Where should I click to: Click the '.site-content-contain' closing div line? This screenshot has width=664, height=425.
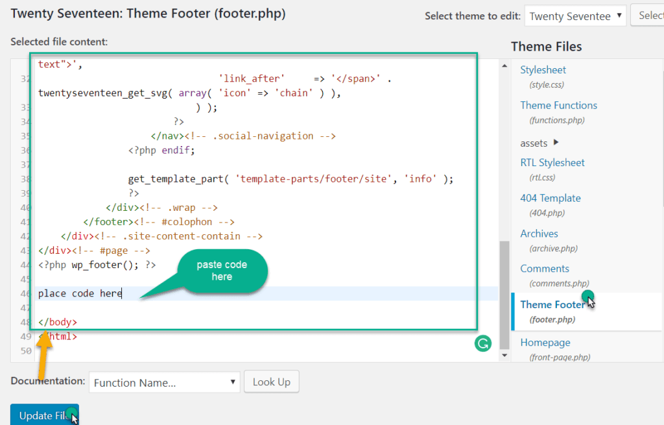[x=161, y=236]
